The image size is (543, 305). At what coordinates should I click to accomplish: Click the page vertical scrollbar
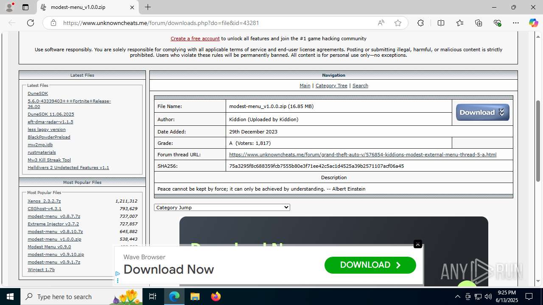538,141
